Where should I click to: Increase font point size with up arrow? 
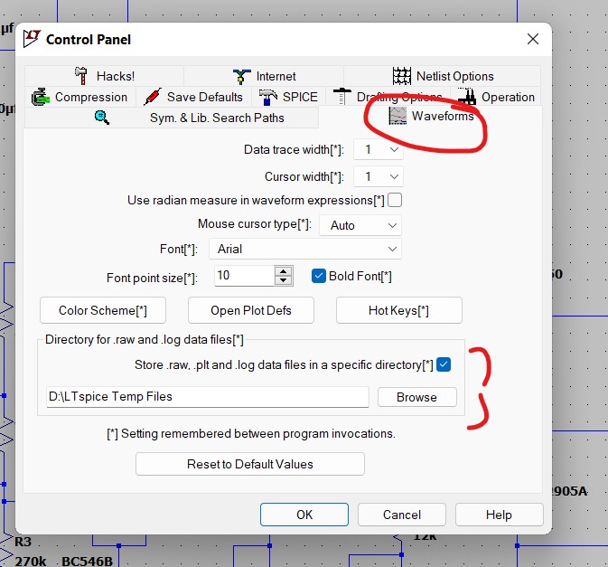(284, 271)
